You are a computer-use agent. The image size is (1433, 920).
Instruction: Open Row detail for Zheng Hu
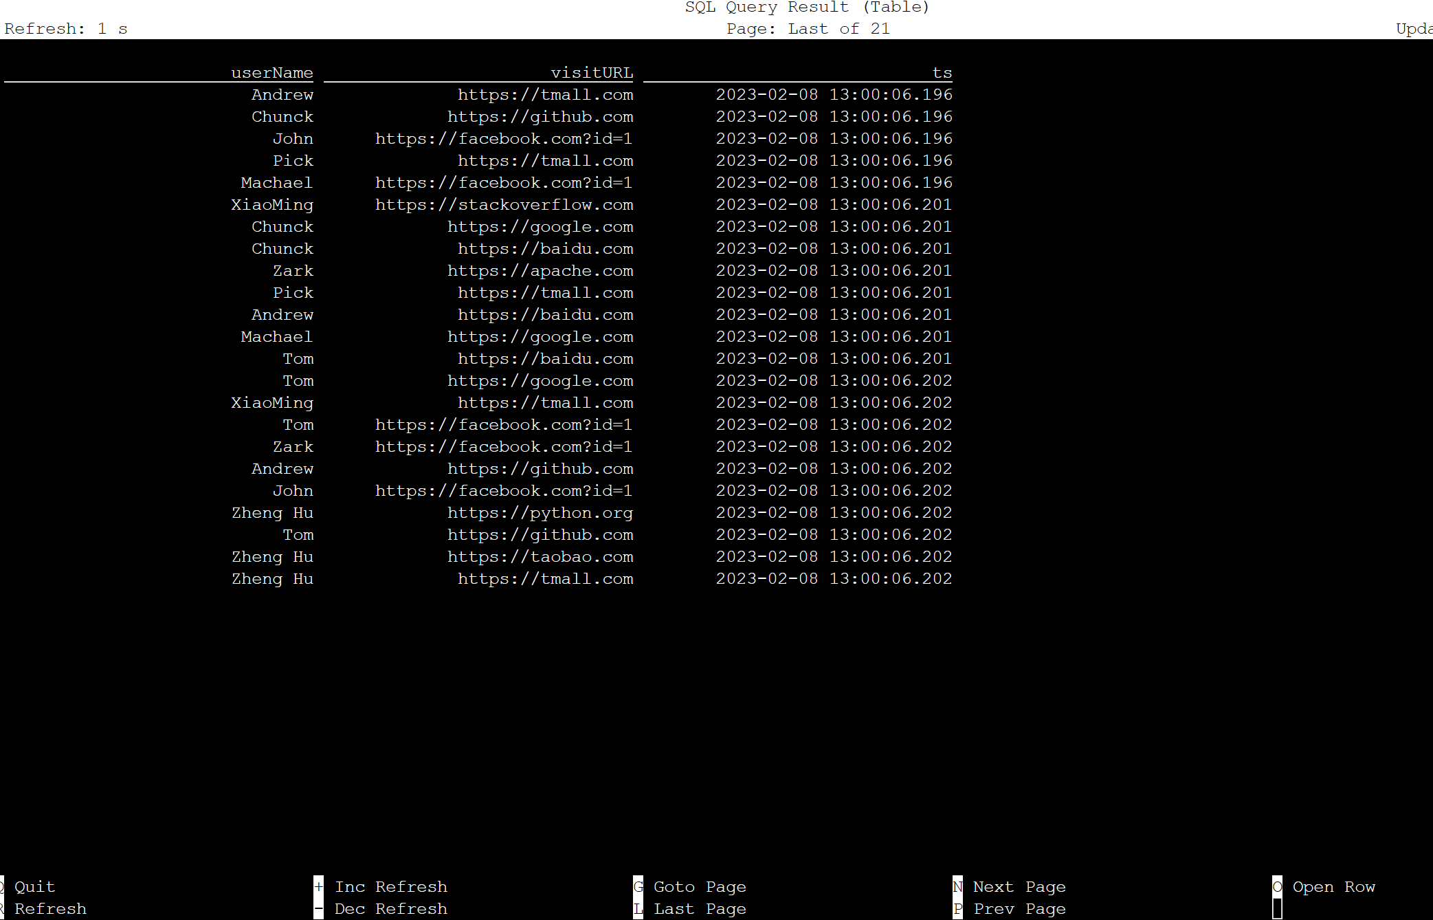pyautogui.click(x=271, y=512)
